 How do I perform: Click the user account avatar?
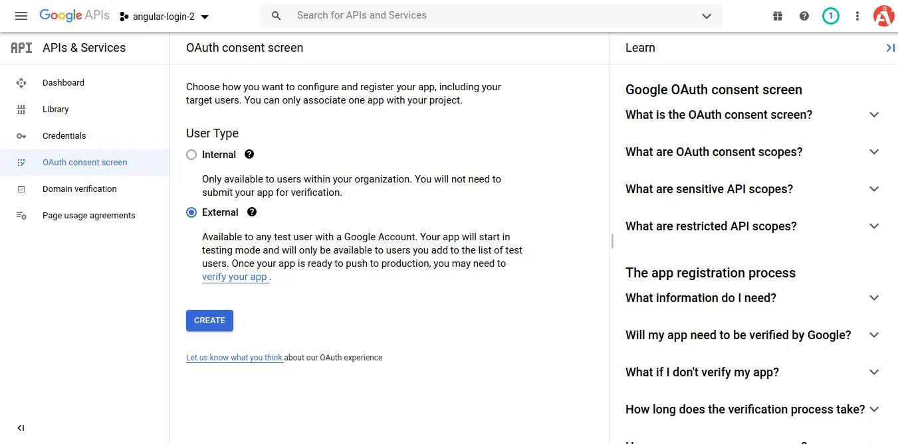click(883, 16)
